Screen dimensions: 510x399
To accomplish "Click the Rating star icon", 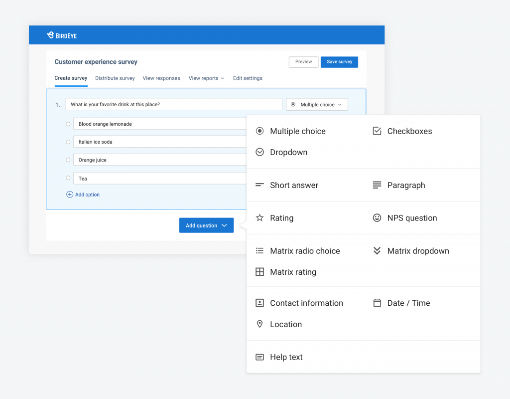I will [x=259, y=217].
